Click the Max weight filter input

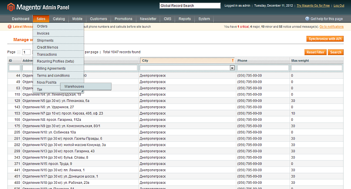tap(316, 68)
